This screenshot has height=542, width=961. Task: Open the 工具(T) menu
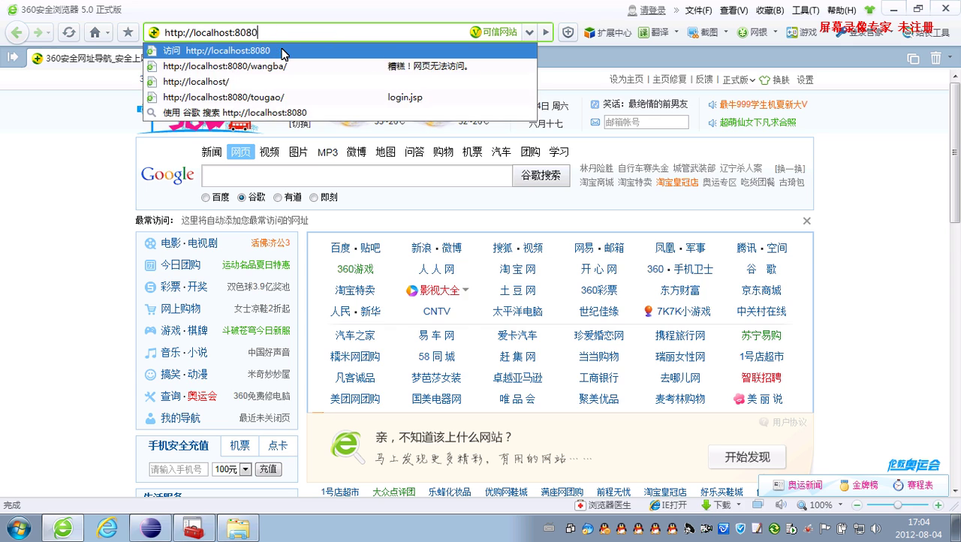806,10
